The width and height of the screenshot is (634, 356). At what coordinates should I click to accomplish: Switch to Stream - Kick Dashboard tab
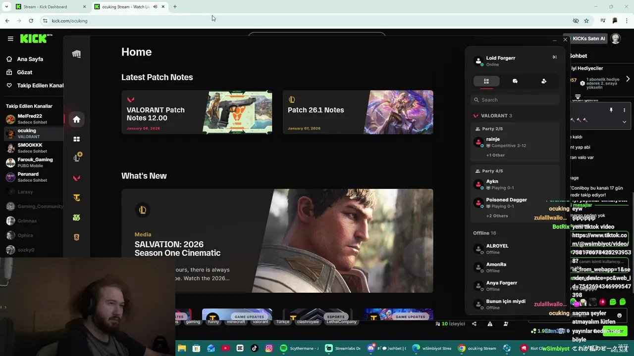(50, 7)
